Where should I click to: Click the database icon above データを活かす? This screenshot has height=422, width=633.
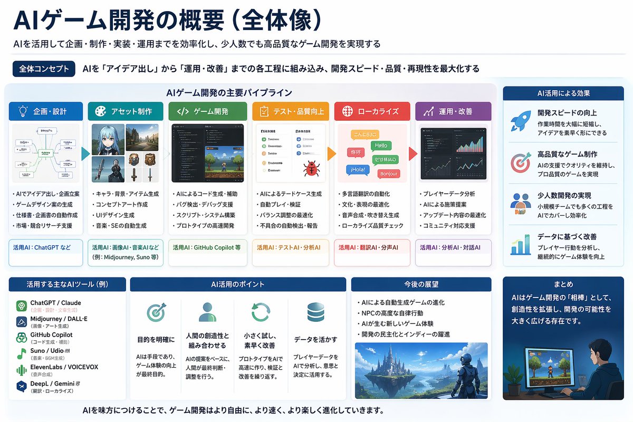(x=315, y=311)
